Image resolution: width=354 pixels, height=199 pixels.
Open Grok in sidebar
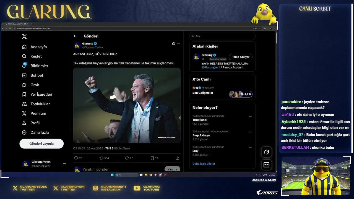coord(30,85)
